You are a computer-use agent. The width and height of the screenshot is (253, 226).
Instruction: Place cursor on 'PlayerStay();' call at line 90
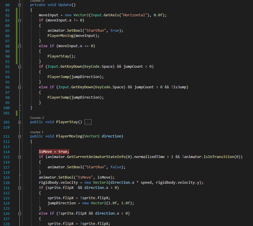(62, 56)
